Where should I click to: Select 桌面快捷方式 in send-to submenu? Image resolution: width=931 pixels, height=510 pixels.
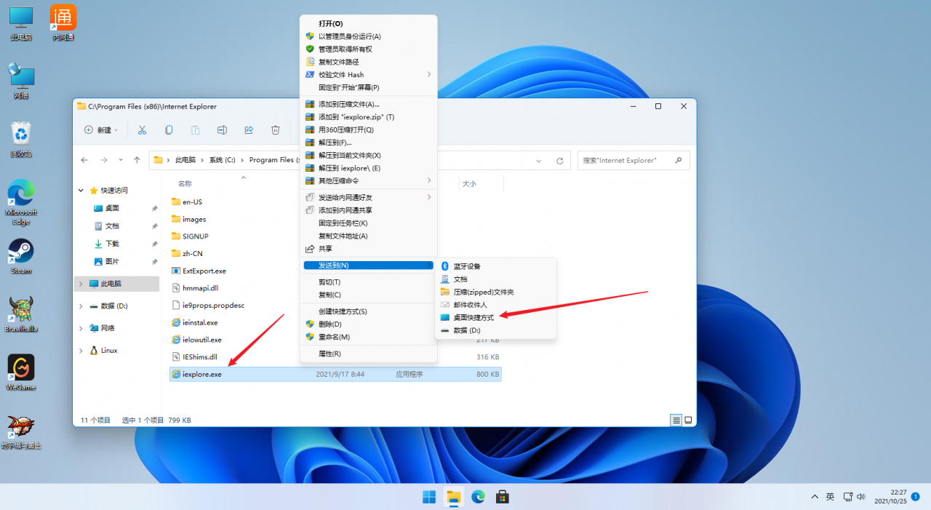point(495,318)
